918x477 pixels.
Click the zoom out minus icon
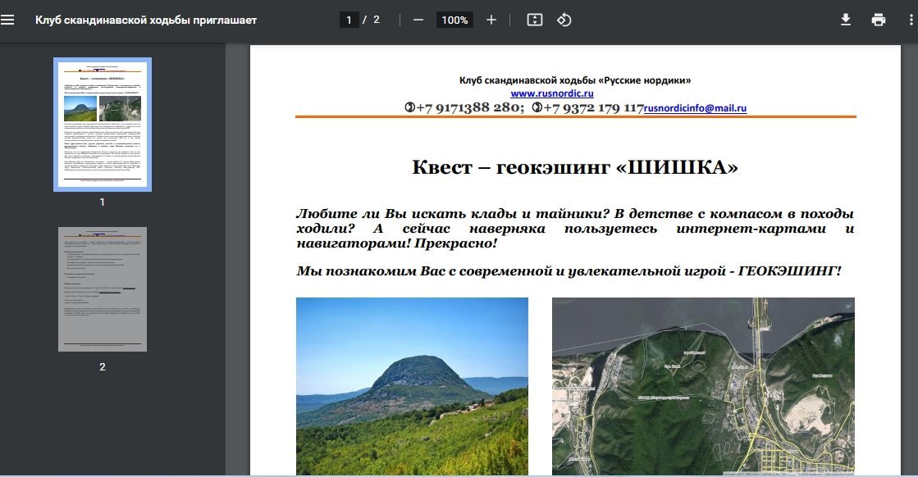point(418,20)
